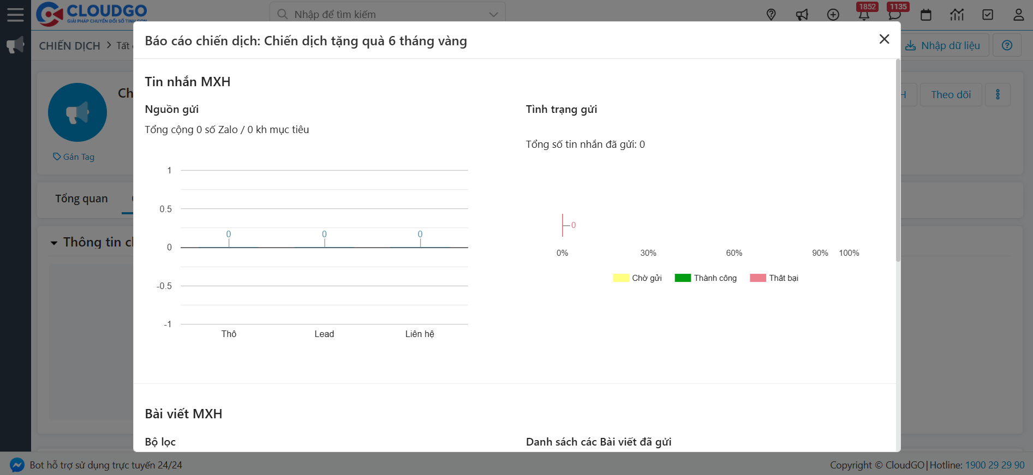Open the hamburger main menu

pyautogui.click(x=15, y=14)
